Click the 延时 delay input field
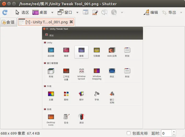The image size is (185, 137). [x=166, y=133]
